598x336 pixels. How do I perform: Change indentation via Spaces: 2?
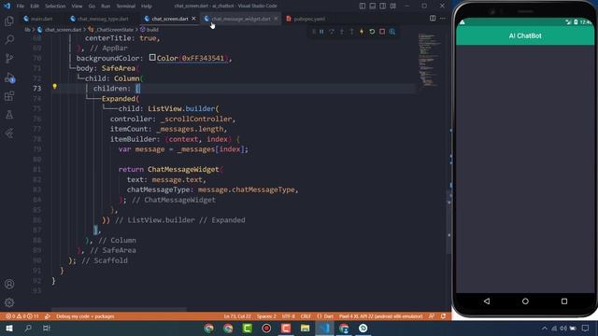click(x=266, y=316)
